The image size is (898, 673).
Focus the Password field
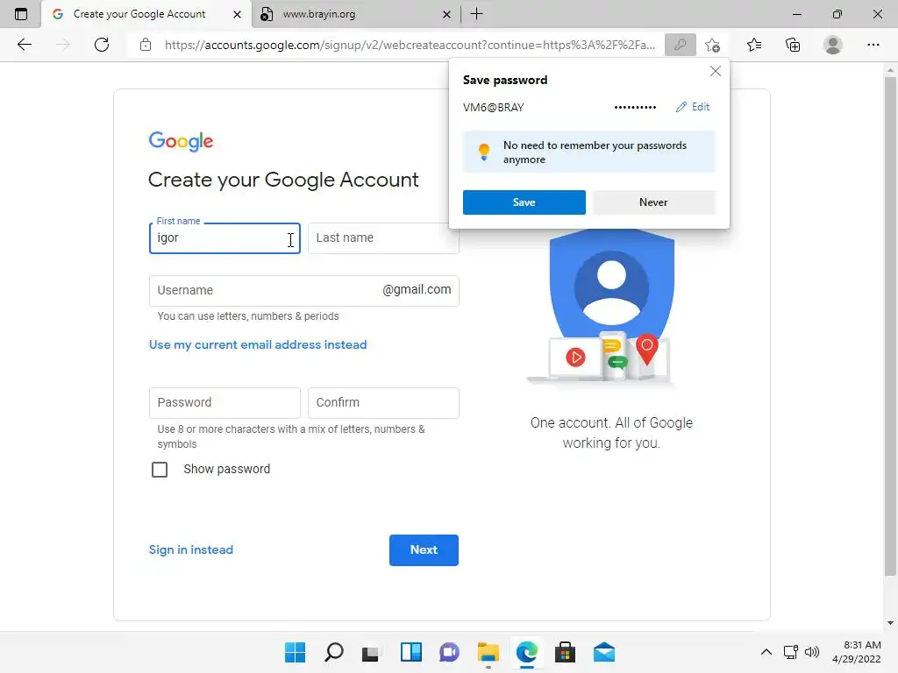224,403
